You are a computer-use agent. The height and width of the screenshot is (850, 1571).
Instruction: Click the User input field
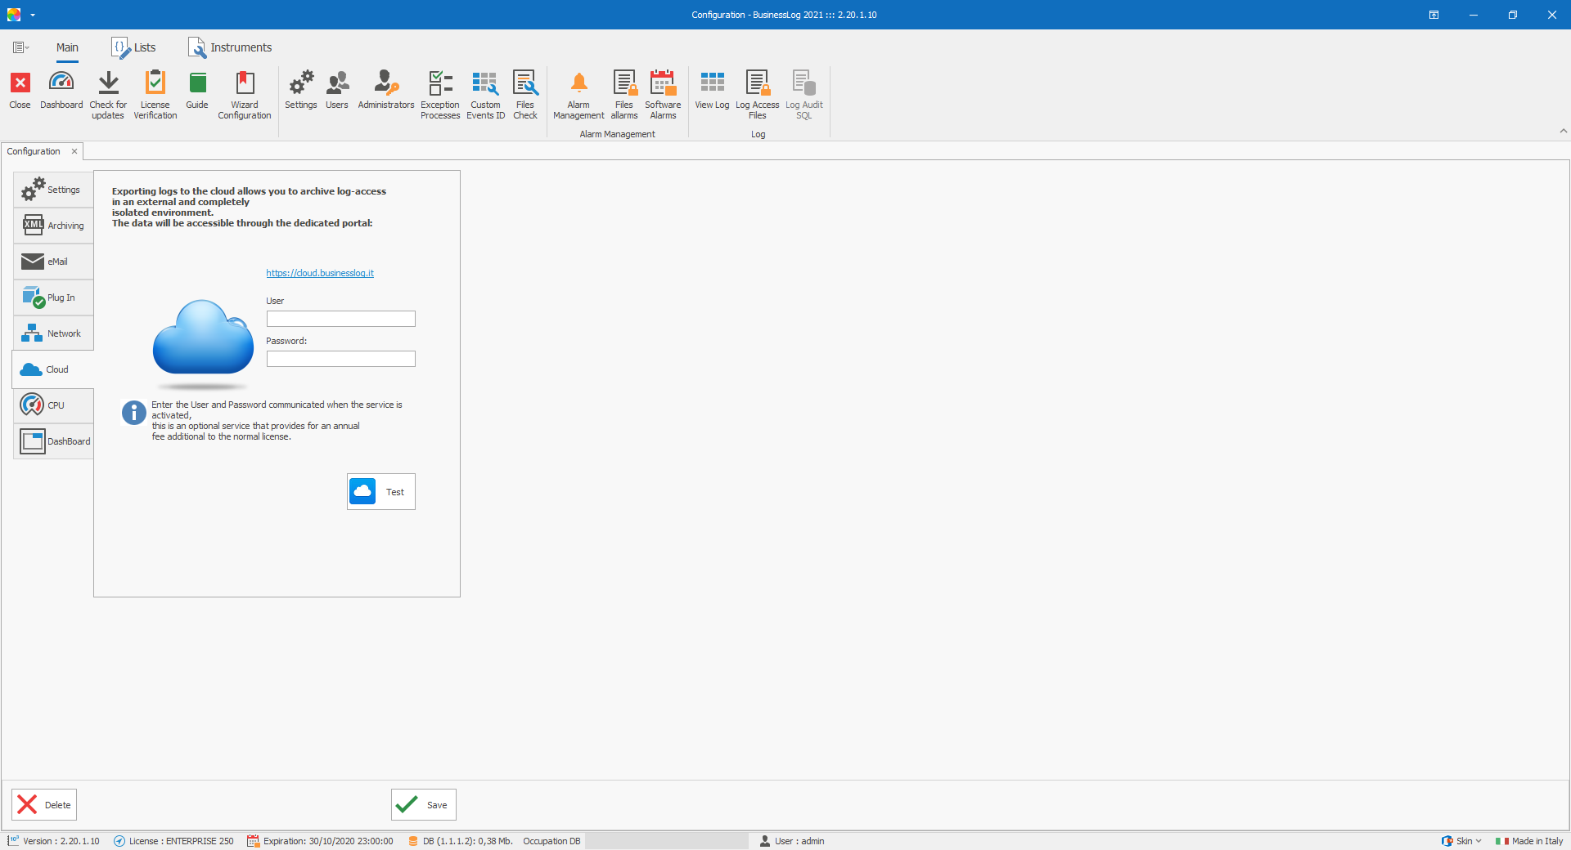coord(341,319)
